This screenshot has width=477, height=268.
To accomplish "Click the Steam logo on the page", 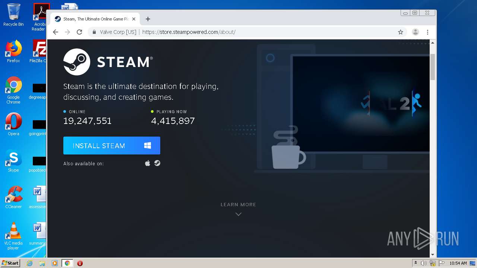I will click(x=108, y=62).
